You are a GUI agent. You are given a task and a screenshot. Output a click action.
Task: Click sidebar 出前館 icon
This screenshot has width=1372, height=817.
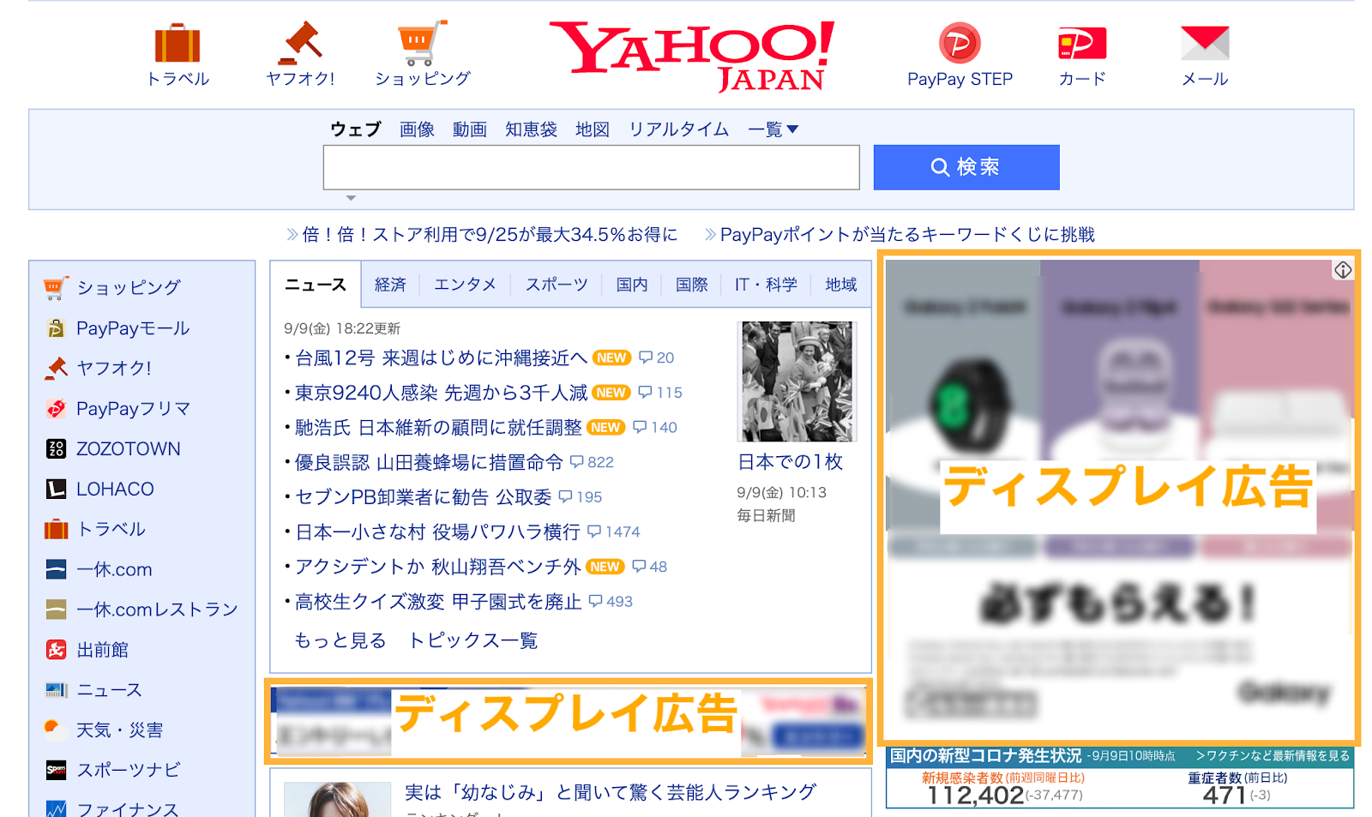[x=56, y=650]
